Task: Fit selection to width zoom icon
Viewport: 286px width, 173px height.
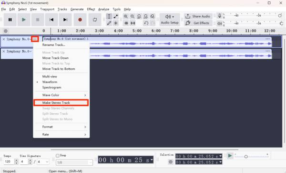Action: coord(139,16)
